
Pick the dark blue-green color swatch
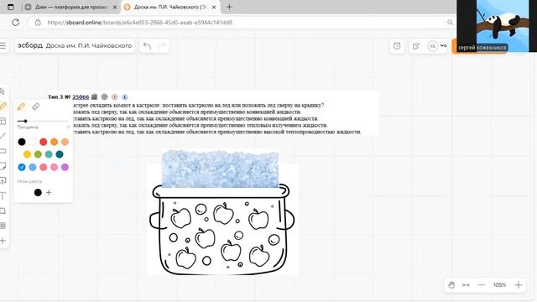tap(60, 154)
